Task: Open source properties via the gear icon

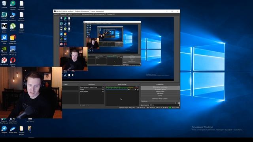Action: click(84, 105)
